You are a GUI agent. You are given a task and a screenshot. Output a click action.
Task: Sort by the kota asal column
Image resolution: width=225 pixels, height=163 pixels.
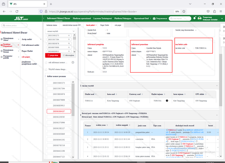pyautogui.click(x=116, y=94)
